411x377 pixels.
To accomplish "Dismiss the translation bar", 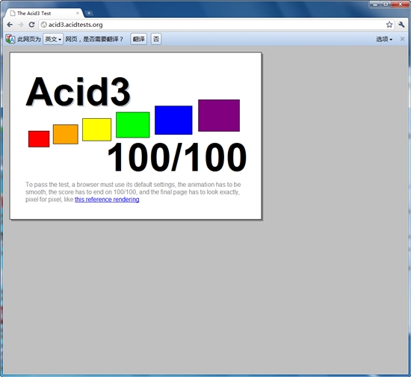I will tap(402, 39).
